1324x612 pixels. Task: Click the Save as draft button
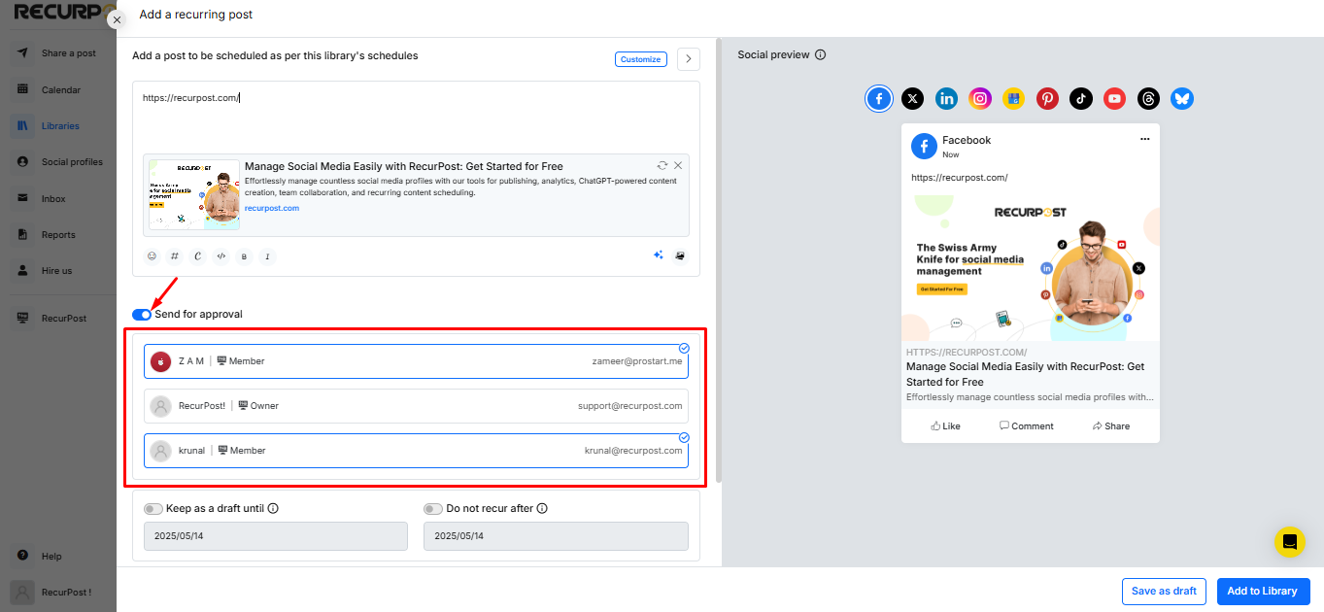(1164, 591)
